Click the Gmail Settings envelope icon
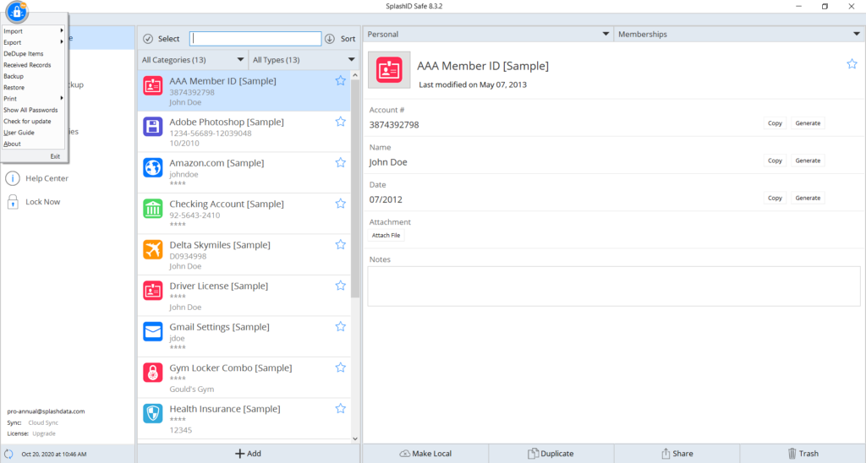 pos(153,331)
